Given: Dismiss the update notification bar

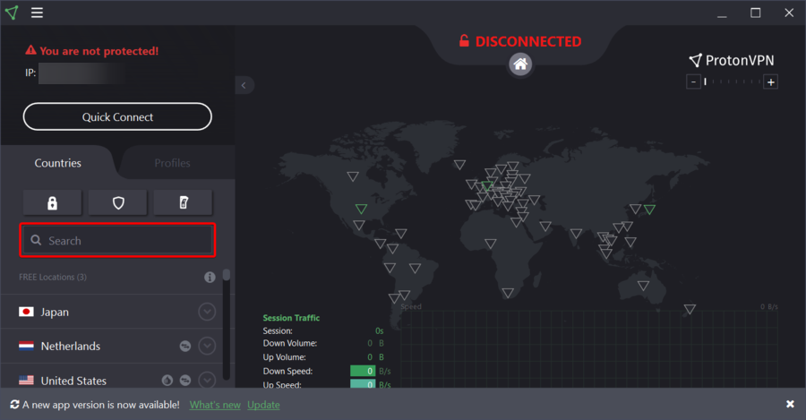Looking at the screenshot, I should pos(790,404).
